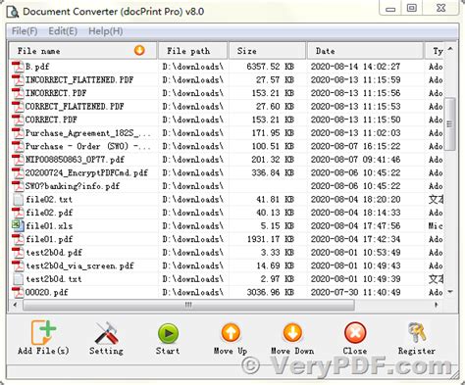The image size is (465, 385).
Task: Click the Register keys icon
Action: point(417,332)
